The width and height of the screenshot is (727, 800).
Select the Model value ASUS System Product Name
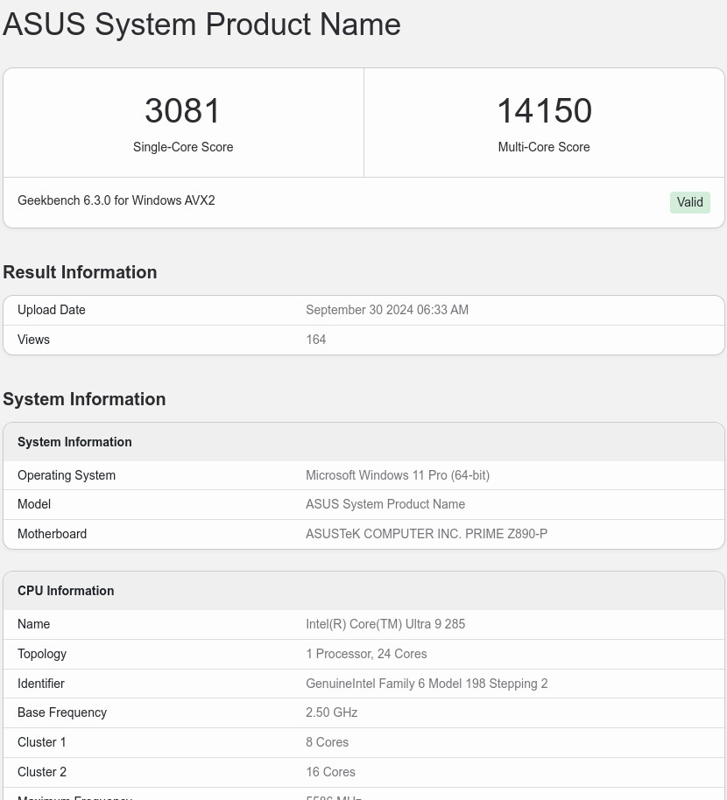click(385, 504)
